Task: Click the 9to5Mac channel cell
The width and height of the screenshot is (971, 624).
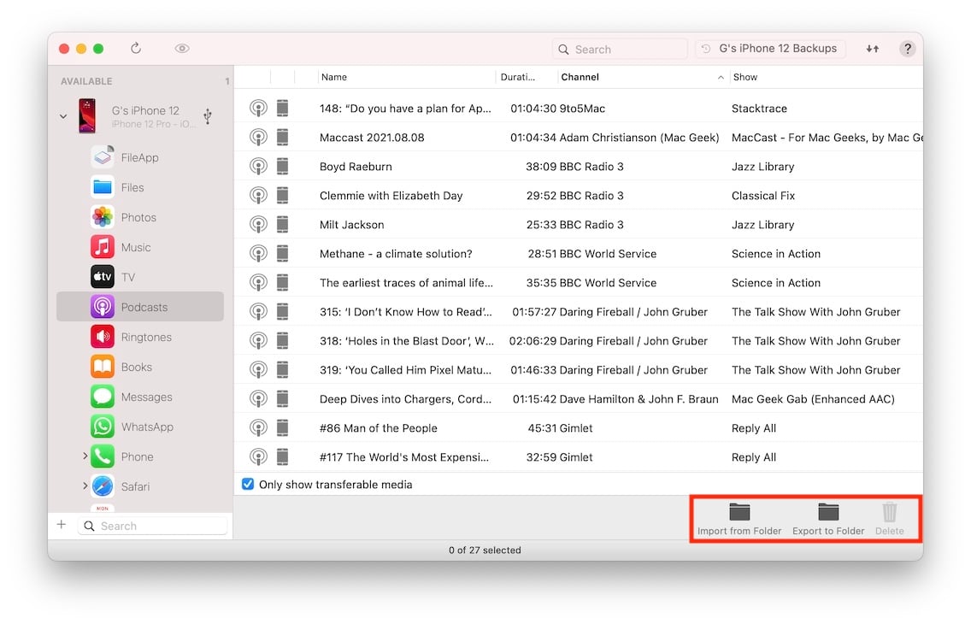Action: click(x=582, y=109)
